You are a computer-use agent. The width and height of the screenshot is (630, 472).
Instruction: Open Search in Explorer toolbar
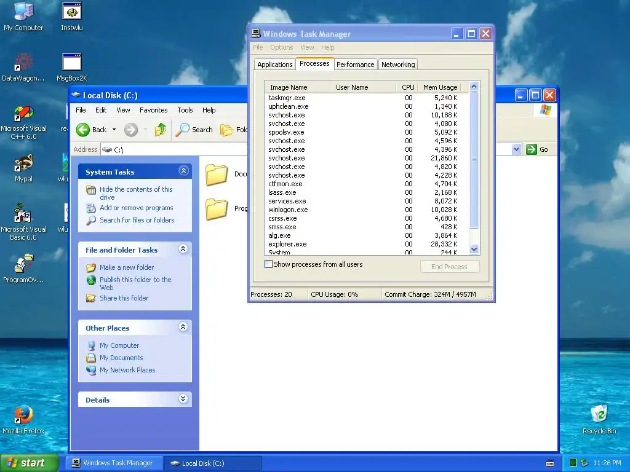194,130
